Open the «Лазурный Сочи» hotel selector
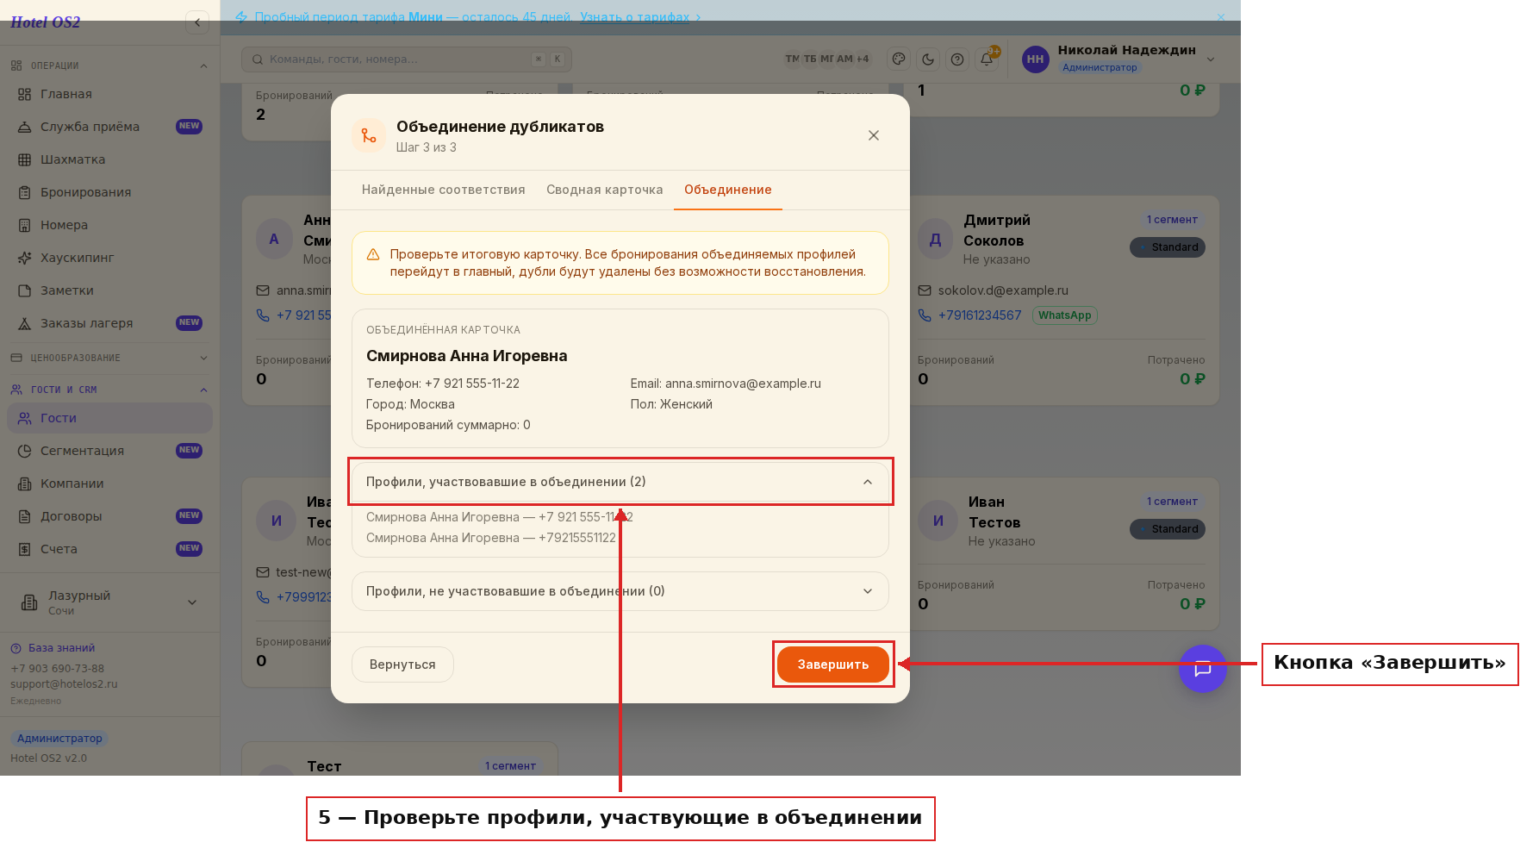This screenshot has height=861, width=1539. [x=109, y=602]
